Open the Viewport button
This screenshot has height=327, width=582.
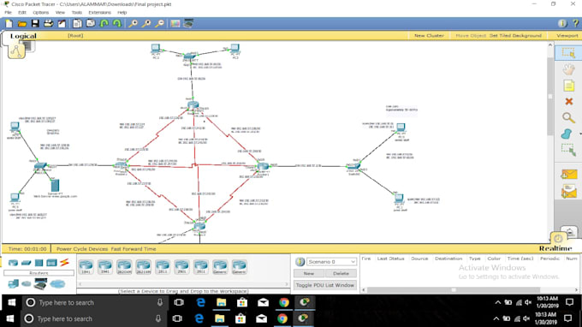point(567,36)
